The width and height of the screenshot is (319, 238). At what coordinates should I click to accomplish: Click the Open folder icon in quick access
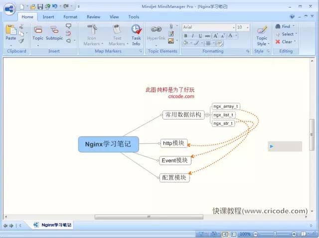33,6
